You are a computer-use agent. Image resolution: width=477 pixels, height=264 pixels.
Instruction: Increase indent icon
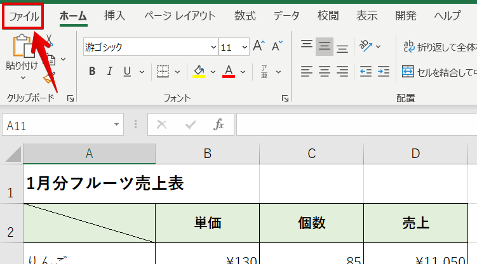click(384, 72)
